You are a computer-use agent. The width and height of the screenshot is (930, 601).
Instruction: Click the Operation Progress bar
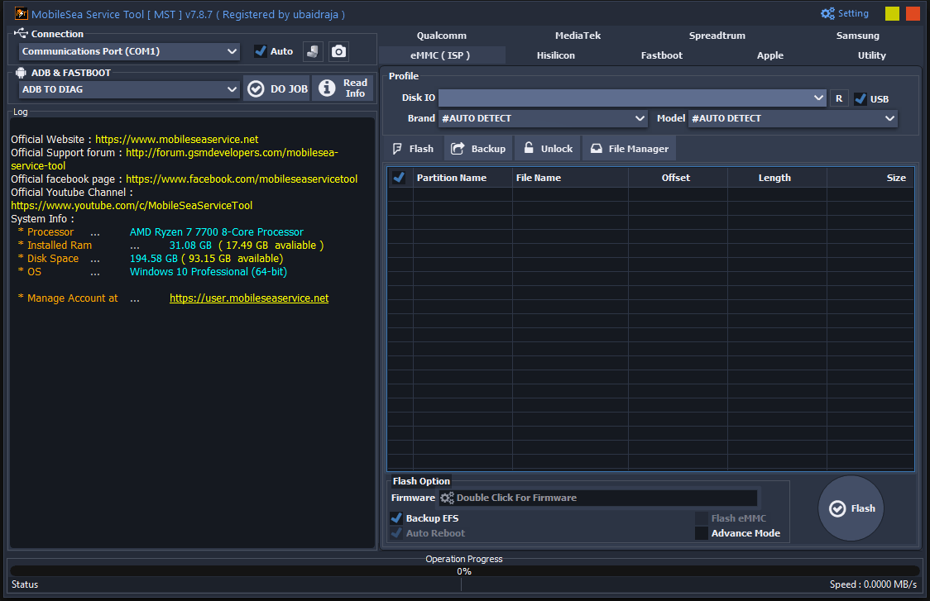coord(463,572)
